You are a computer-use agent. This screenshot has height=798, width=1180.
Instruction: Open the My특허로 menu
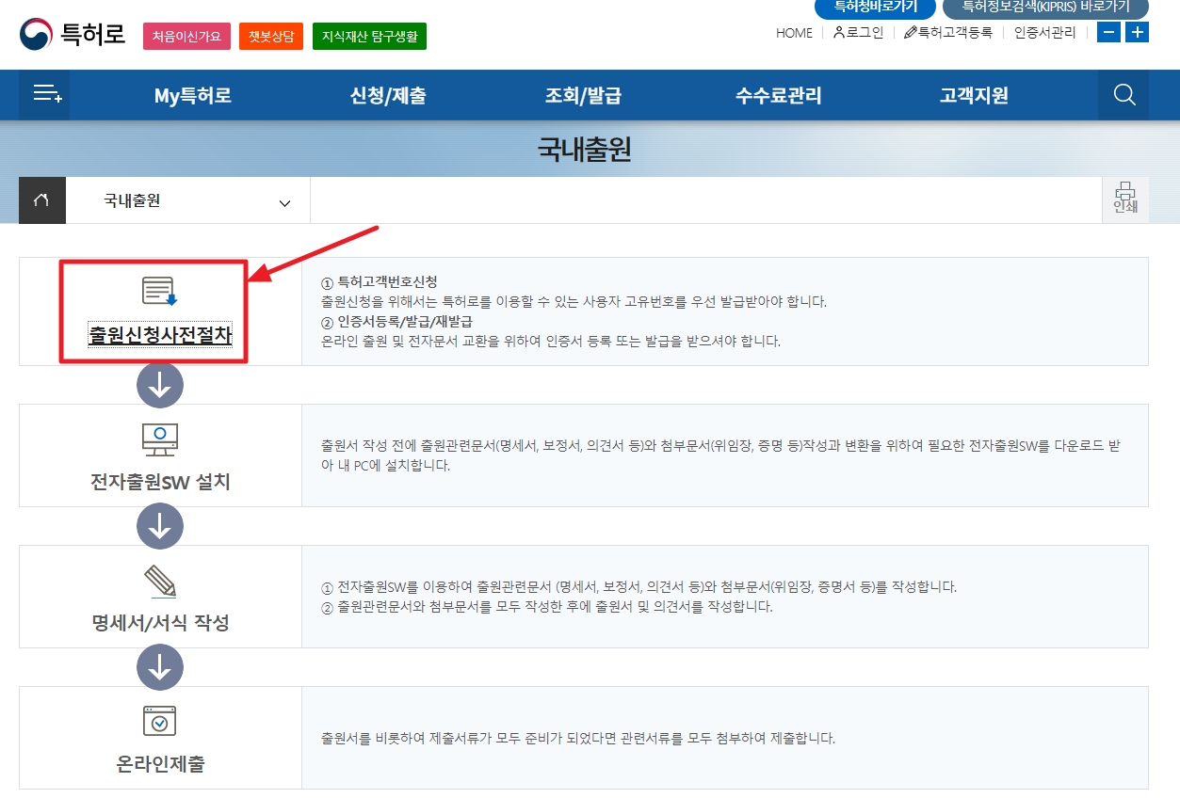(192, 94)
